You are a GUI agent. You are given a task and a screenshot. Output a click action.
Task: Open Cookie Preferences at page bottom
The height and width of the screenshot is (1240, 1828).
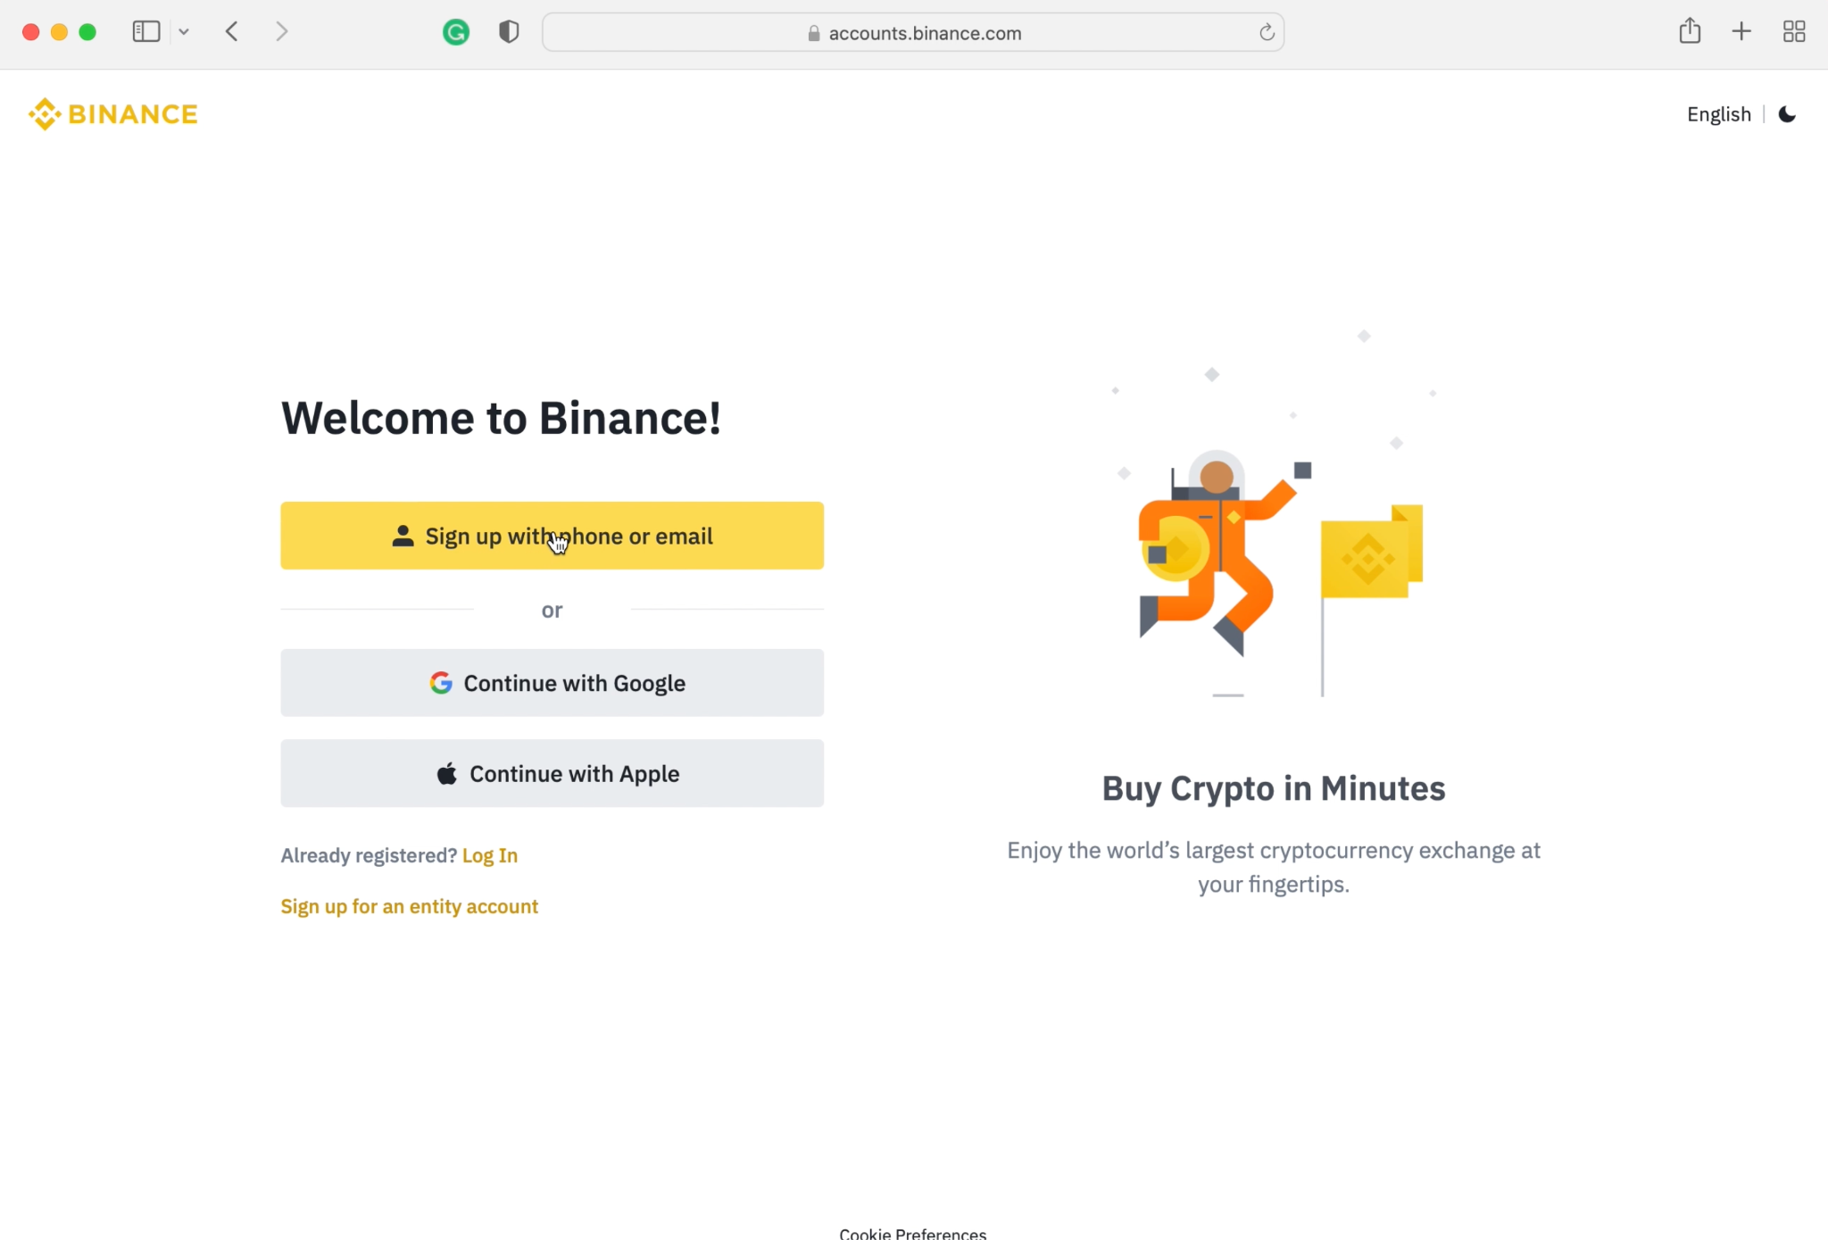point(912,1233)
